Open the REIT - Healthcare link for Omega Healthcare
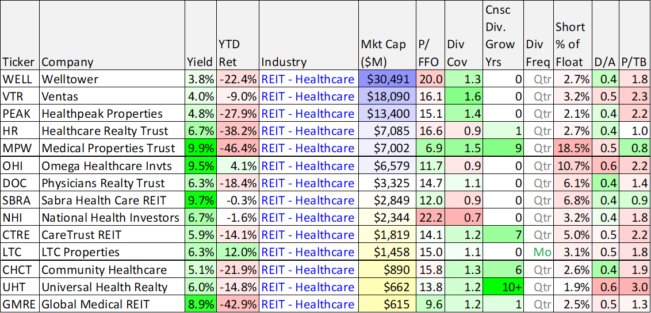 tap(308, 166)
